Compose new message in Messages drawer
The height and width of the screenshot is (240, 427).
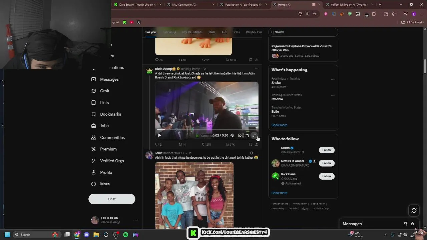click(405, 224)
